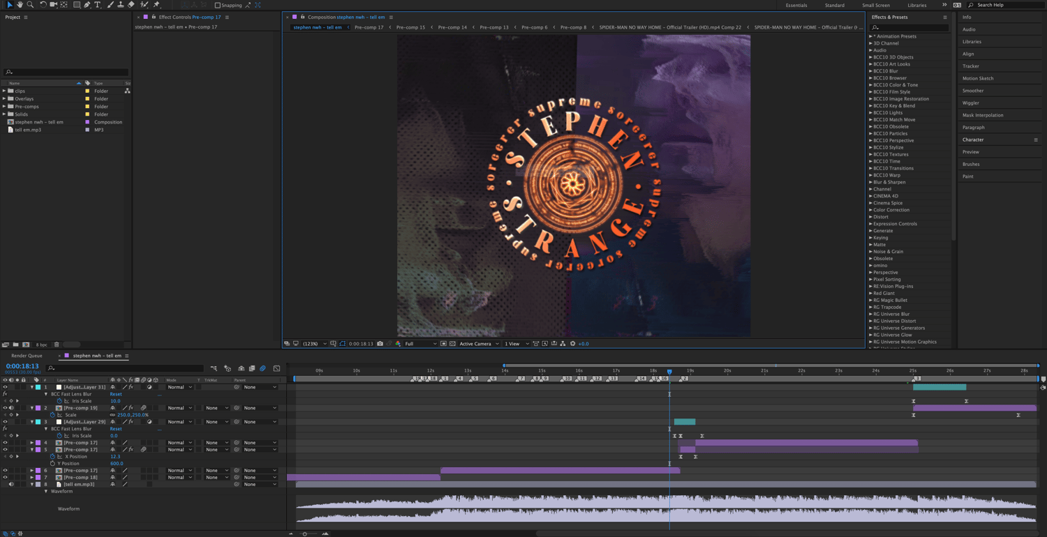1047x537 pixels.
Task: Select the Pan Behind anchor point tool
Action: tap(64, 5)
